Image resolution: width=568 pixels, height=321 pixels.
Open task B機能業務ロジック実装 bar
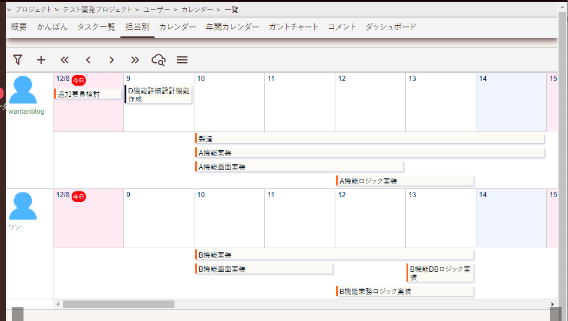click(405, 291)
